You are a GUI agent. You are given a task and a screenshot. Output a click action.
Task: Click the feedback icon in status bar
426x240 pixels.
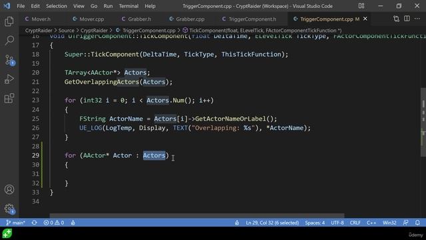(405, 223)
